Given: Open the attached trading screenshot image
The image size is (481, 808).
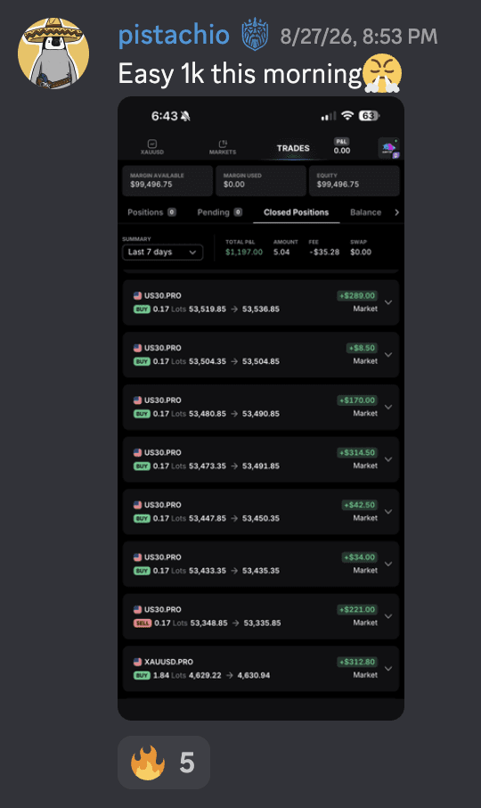Looking at the screenshot, I should [x=261, y=408].
